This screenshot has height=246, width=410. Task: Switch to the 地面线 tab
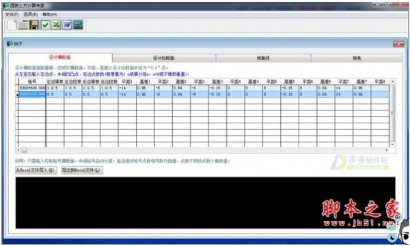[263, 58]
